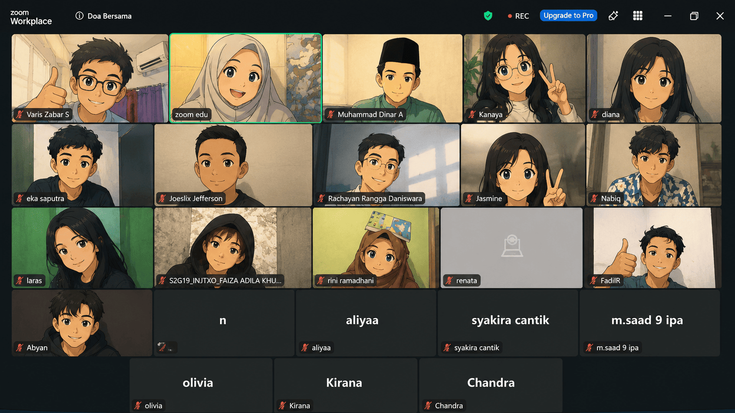Screen dimensions: 735x413
Task: Select Nabiq's video tile
Action: click(654, 165)
